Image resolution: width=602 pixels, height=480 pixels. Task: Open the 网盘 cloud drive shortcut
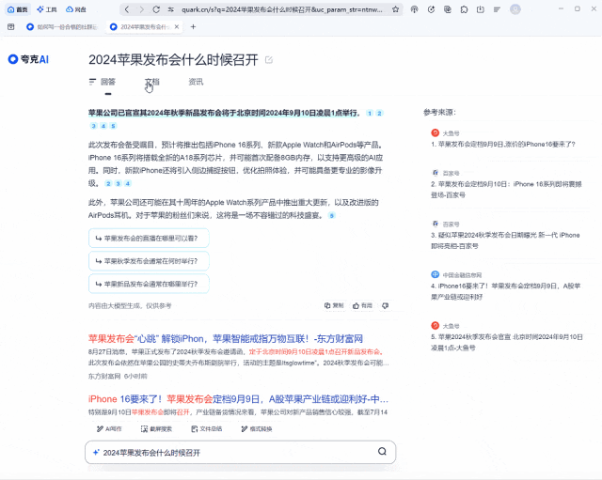pos(76,9)
